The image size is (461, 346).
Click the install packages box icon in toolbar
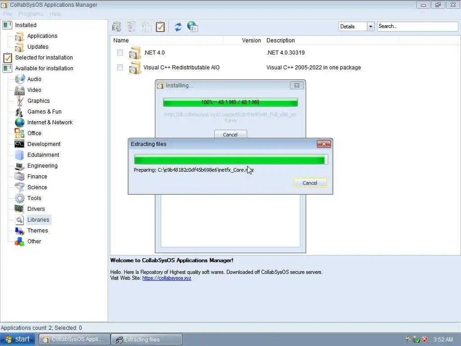[117, 27]
